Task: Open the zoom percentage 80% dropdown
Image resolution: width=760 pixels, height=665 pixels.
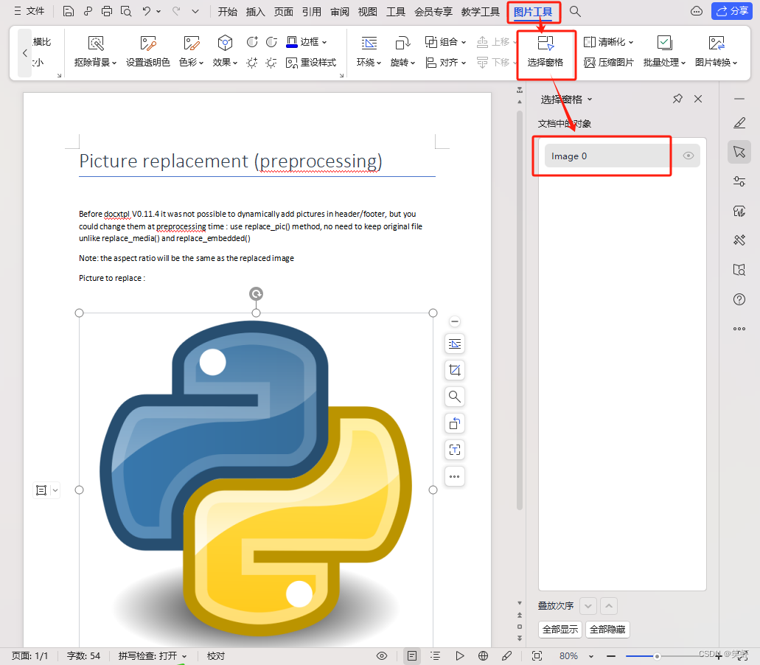Action: point(591,656)
